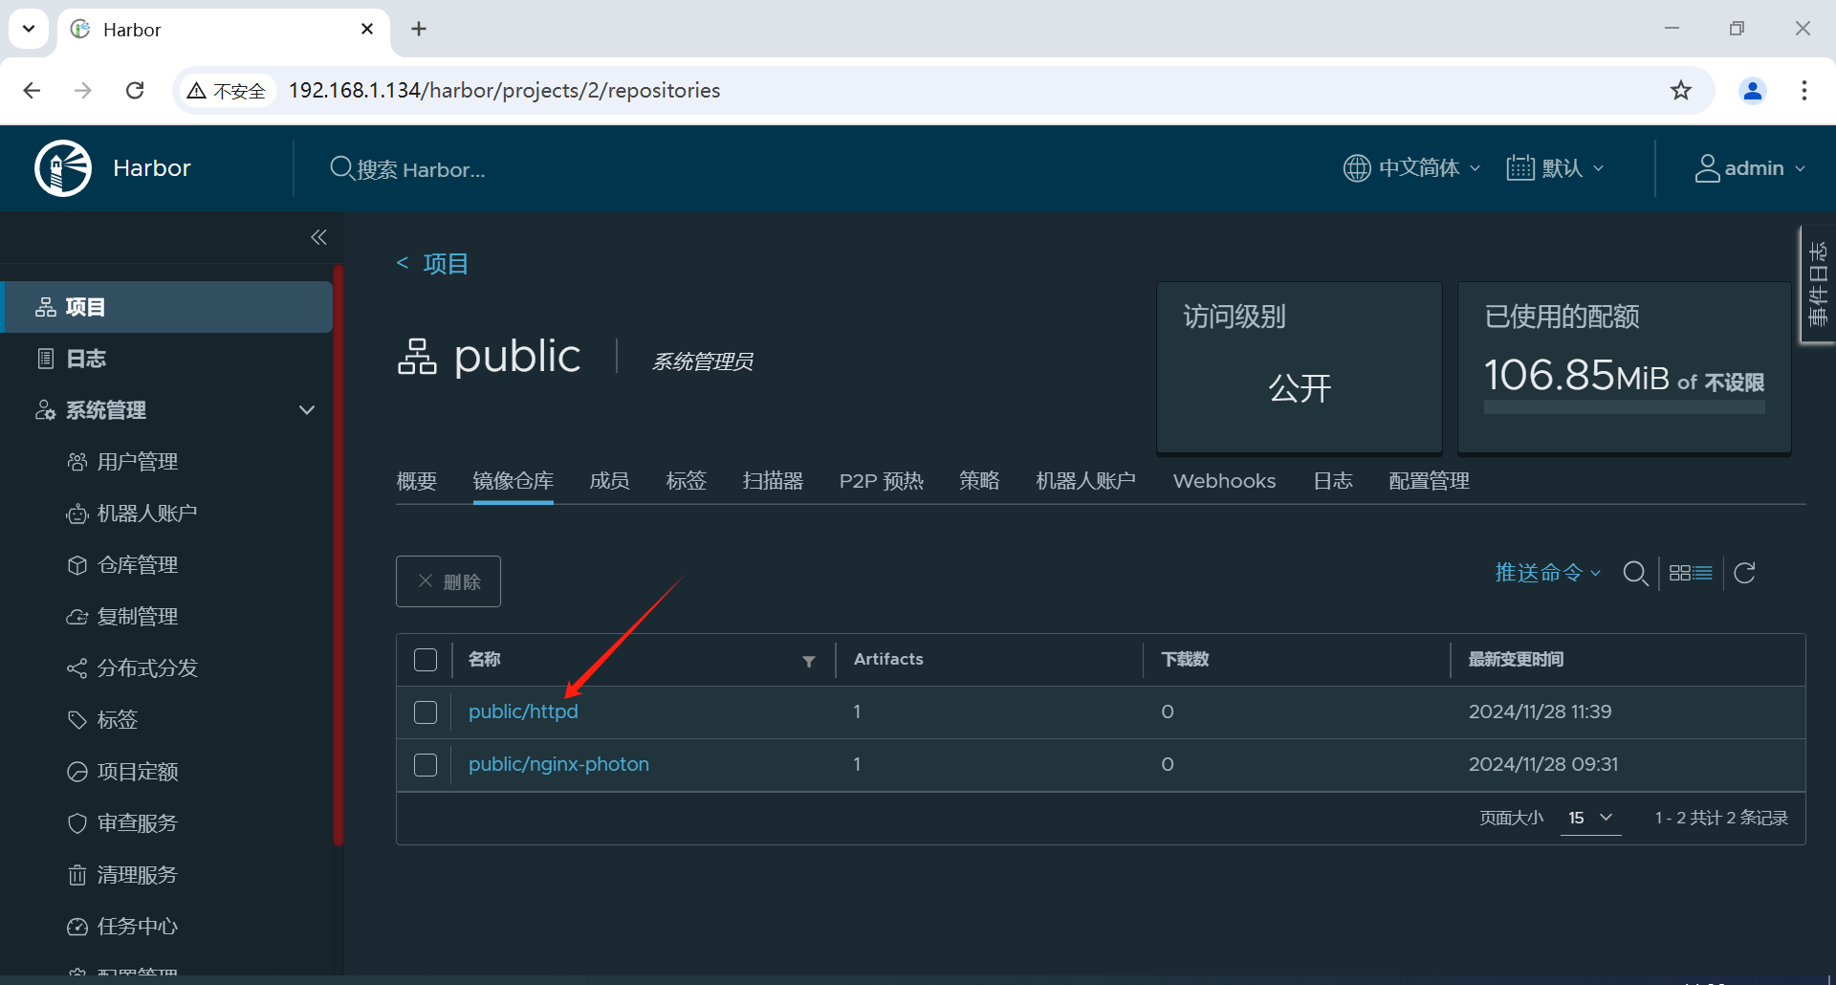The width and height of the screenshot is (1836, 985).
Task: Switch to the 概要 tab
Action: 417,481
